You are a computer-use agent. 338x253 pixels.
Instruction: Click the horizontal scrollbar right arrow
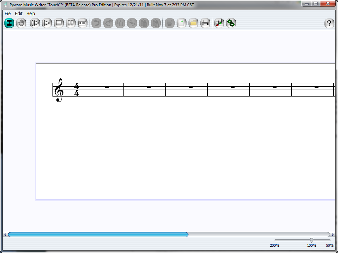click(x=332, y=235)
